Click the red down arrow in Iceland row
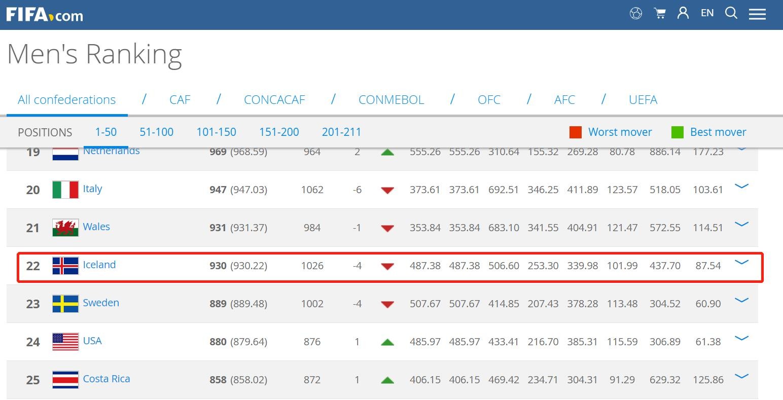 pyautogui.click(x=387, y=267)
